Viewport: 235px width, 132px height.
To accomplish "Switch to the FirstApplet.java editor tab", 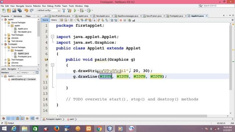I will pyautogui.click(x=176, y=16).
